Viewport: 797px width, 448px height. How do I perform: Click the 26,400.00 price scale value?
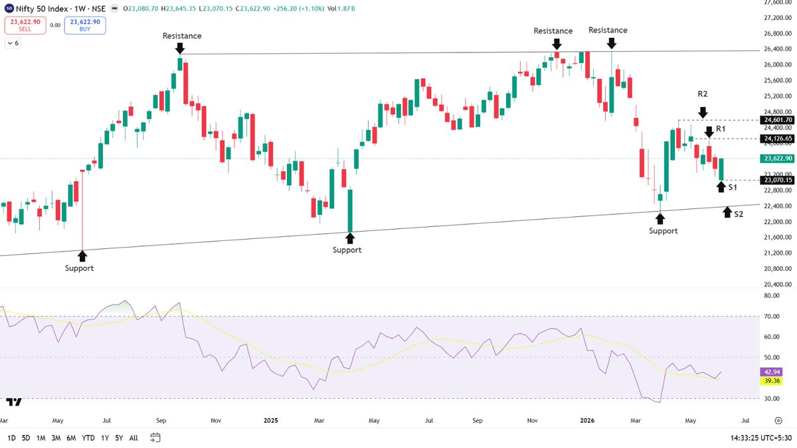pyautogui.click(x=778, y=49)
